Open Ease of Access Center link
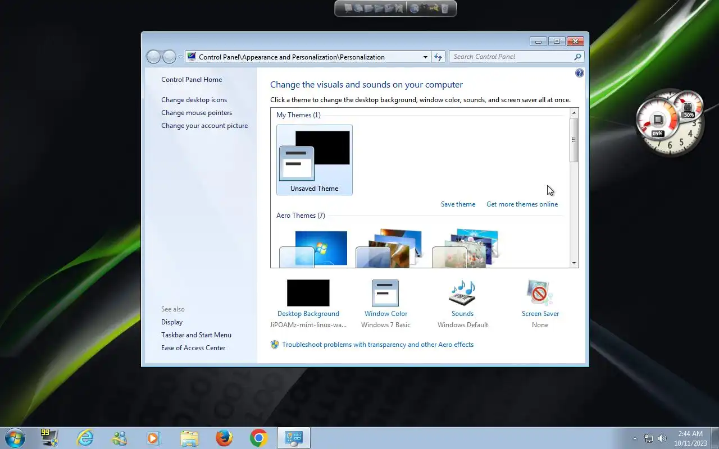This screenshot has height=449, width=719. tap(193, 348)
